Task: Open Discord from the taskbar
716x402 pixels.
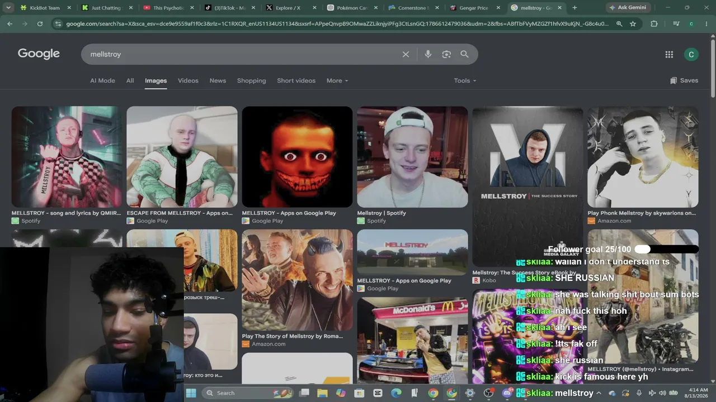Action: coord(507,393)
